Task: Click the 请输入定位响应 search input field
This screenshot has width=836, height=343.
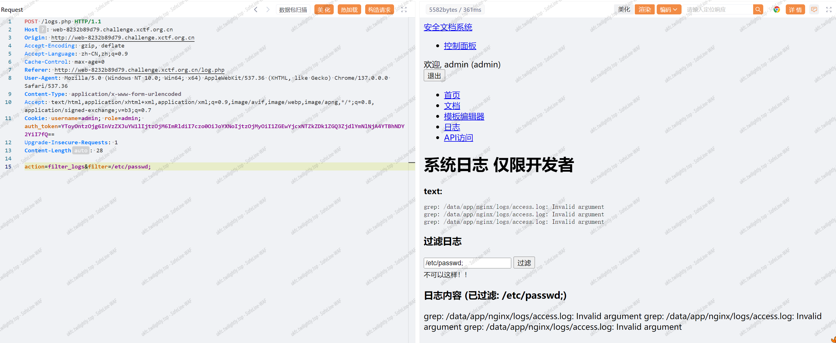Action: click(x=718, y=10)
